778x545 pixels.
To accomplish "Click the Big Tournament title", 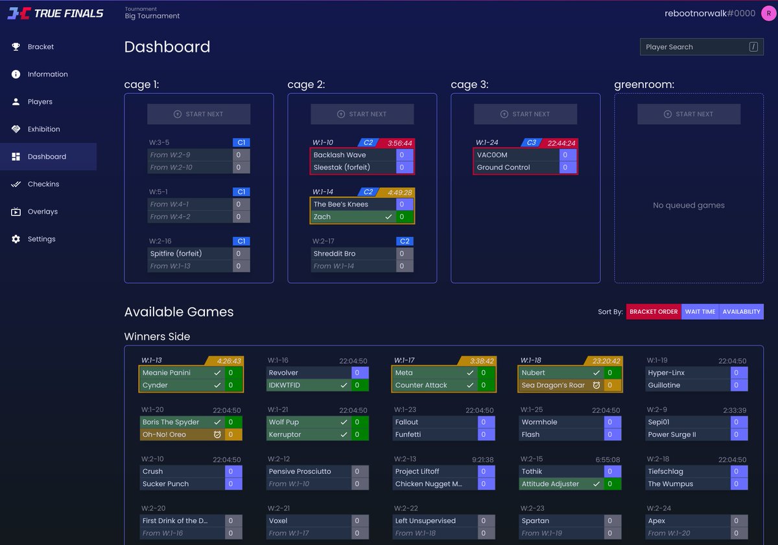I will tap(152, 16).
